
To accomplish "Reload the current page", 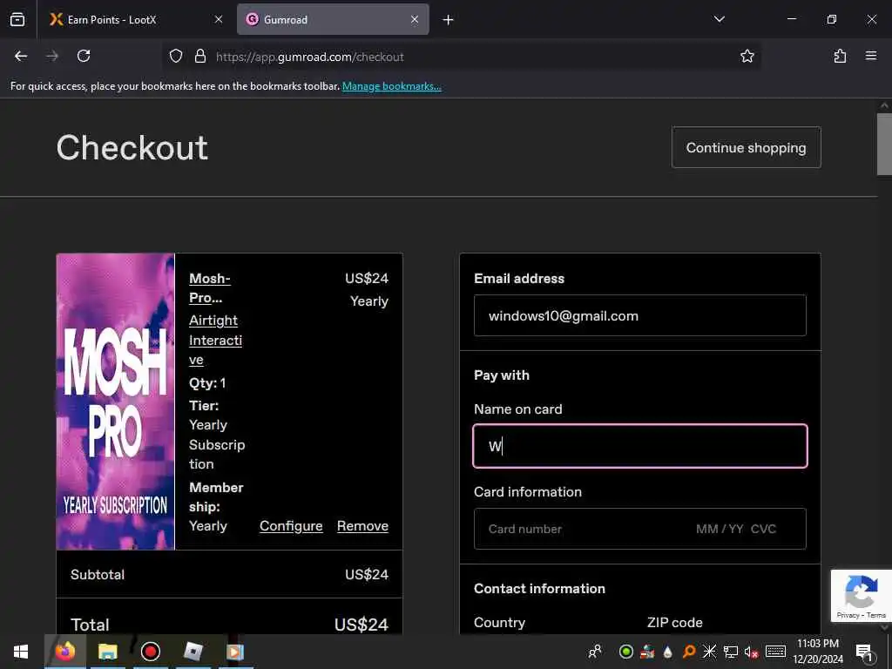I will point(84,56).
